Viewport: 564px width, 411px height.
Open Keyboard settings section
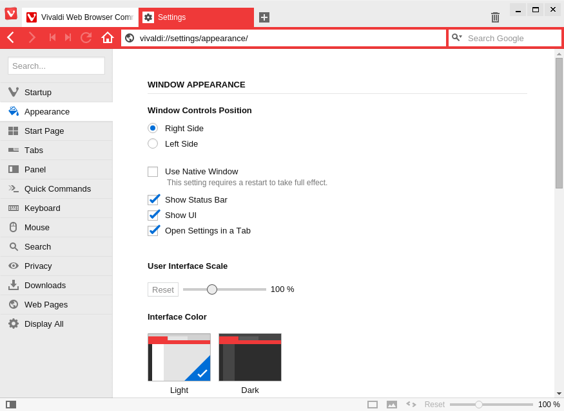56,208
